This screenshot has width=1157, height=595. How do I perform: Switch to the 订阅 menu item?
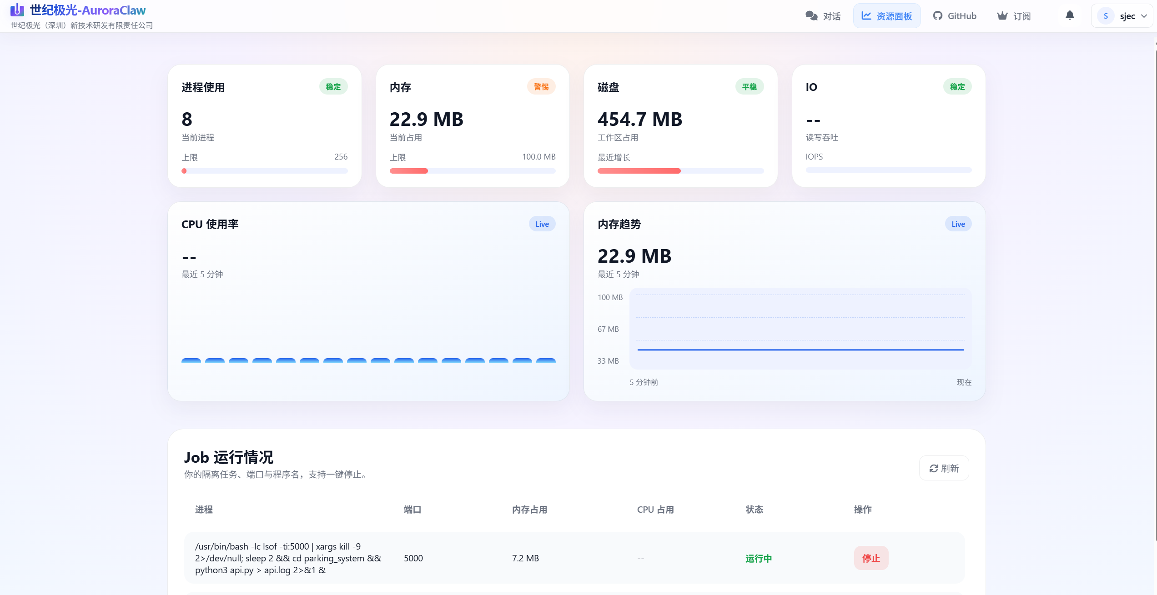click(1021, 16)
